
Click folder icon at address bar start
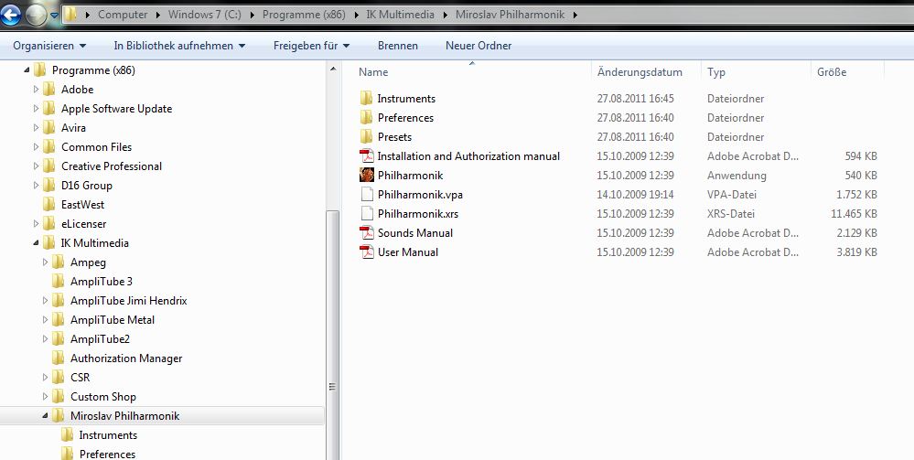70,15
